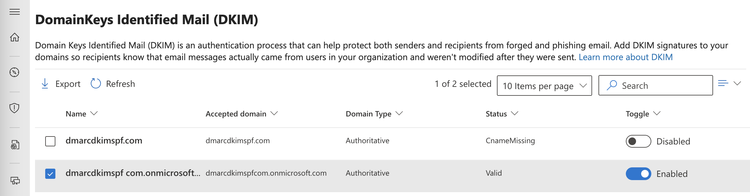Go to Home via house icon
This screenshot has width=750, height=196.
[15, 37]
